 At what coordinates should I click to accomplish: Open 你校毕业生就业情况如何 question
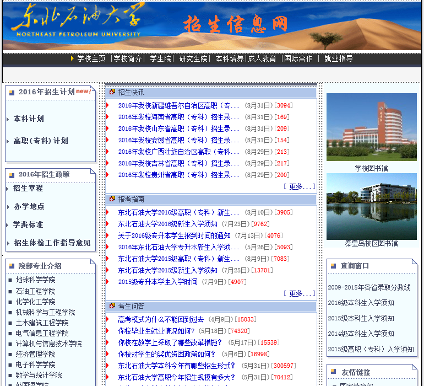pyautogui.click(x=156, y=331)
